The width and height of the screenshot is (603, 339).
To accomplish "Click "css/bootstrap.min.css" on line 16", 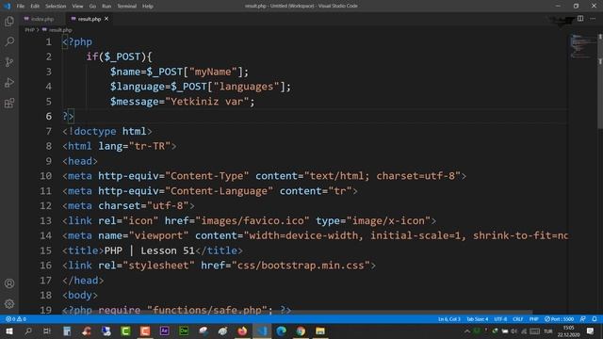I will coord(301,266).
